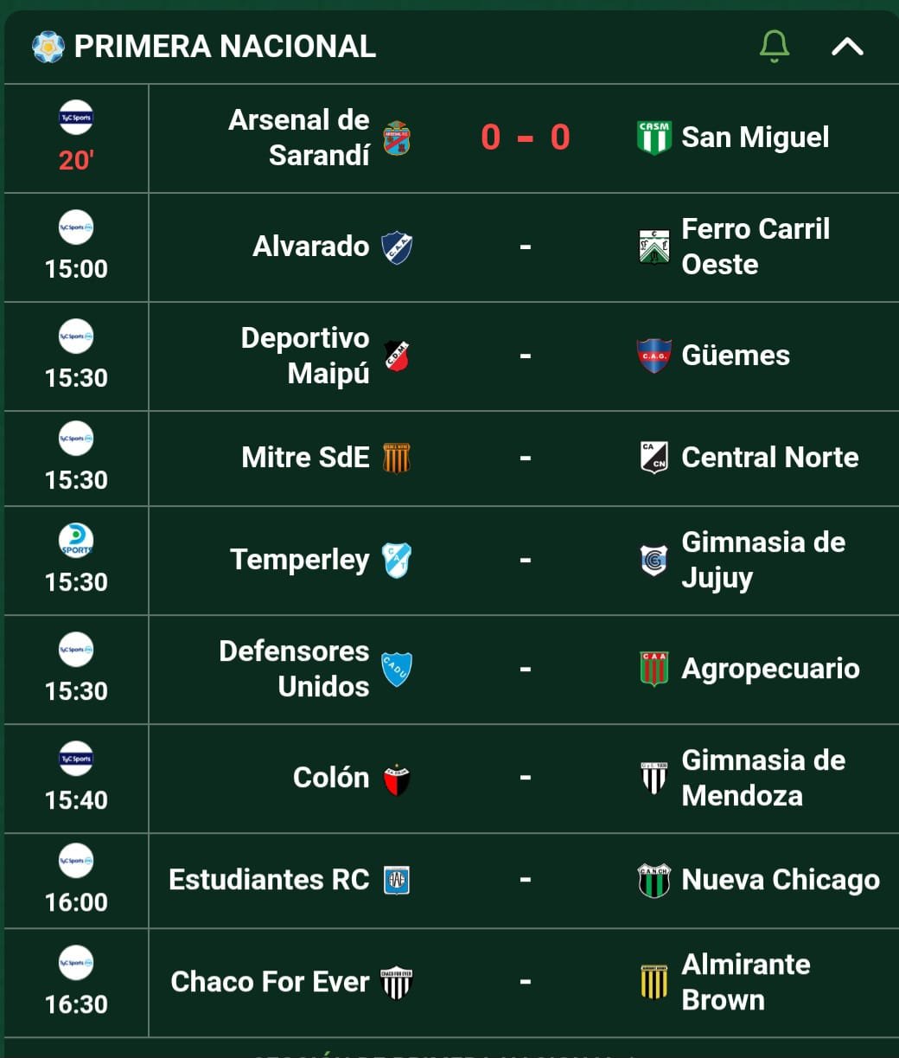Screen dimensions: 899x1058
Task: Click the Chaco For Ever crest
Action: 397,983
